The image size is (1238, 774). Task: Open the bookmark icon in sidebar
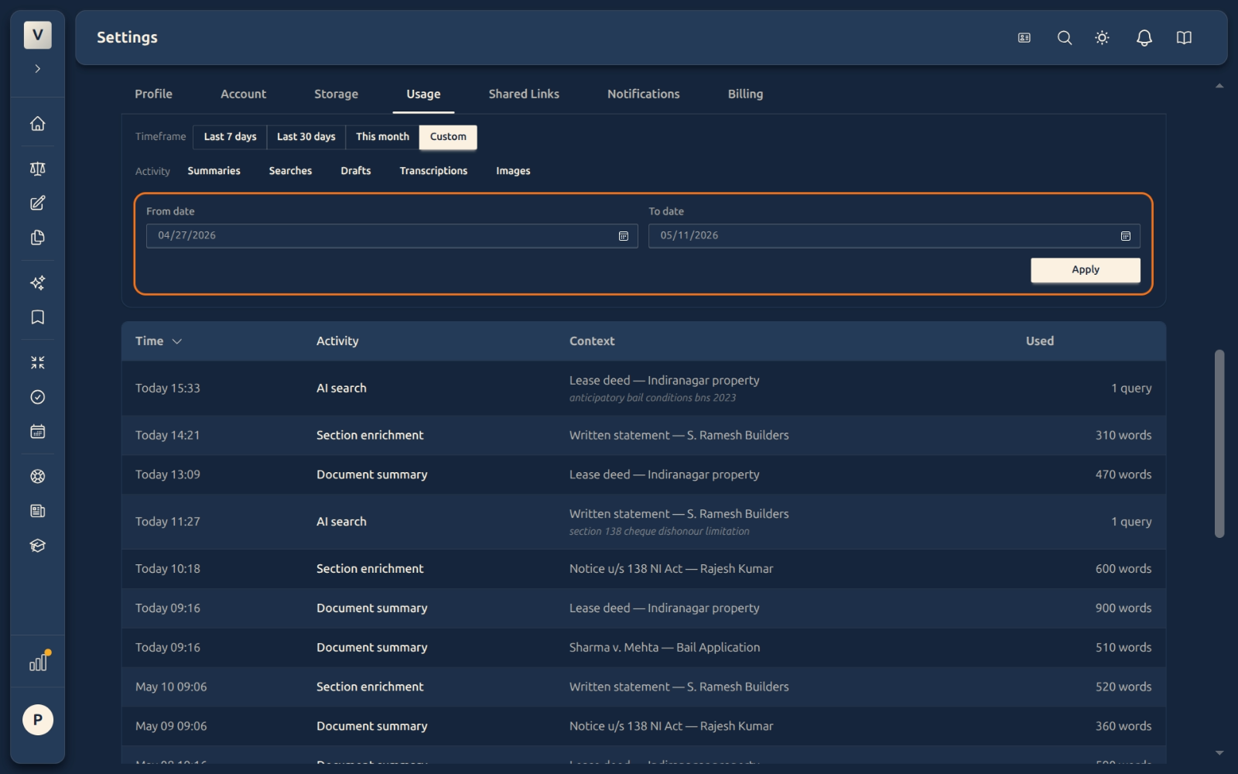[x=37, y=317]
